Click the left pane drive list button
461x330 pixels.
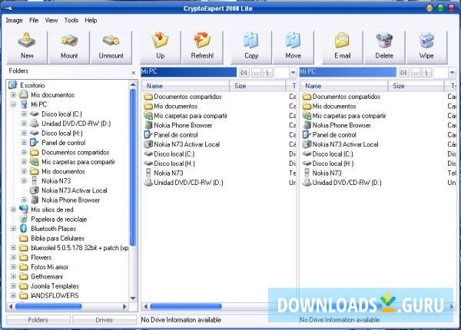coord(244,72)
